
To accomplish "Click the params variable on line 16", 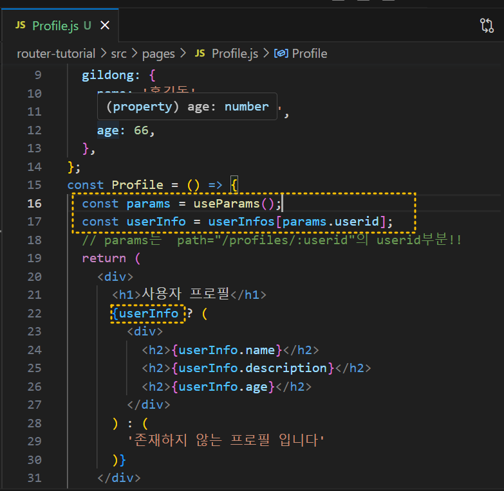I will pyautogui.click(x=148, y=204).
